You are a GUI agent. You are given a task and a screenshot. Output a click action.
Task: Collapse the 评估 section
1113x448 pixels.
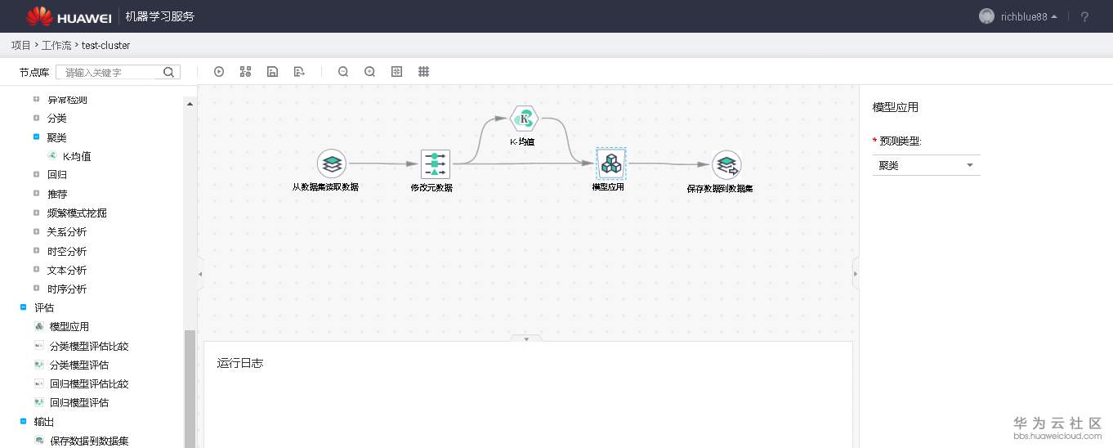pyautogui.click(x=23, y=307)
